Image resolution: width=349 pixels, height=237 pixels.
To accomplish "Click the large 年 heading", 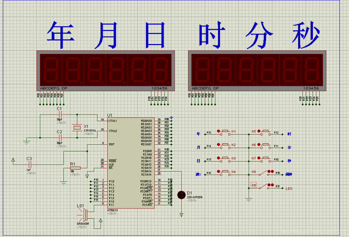I will click(x=61, y=35).
